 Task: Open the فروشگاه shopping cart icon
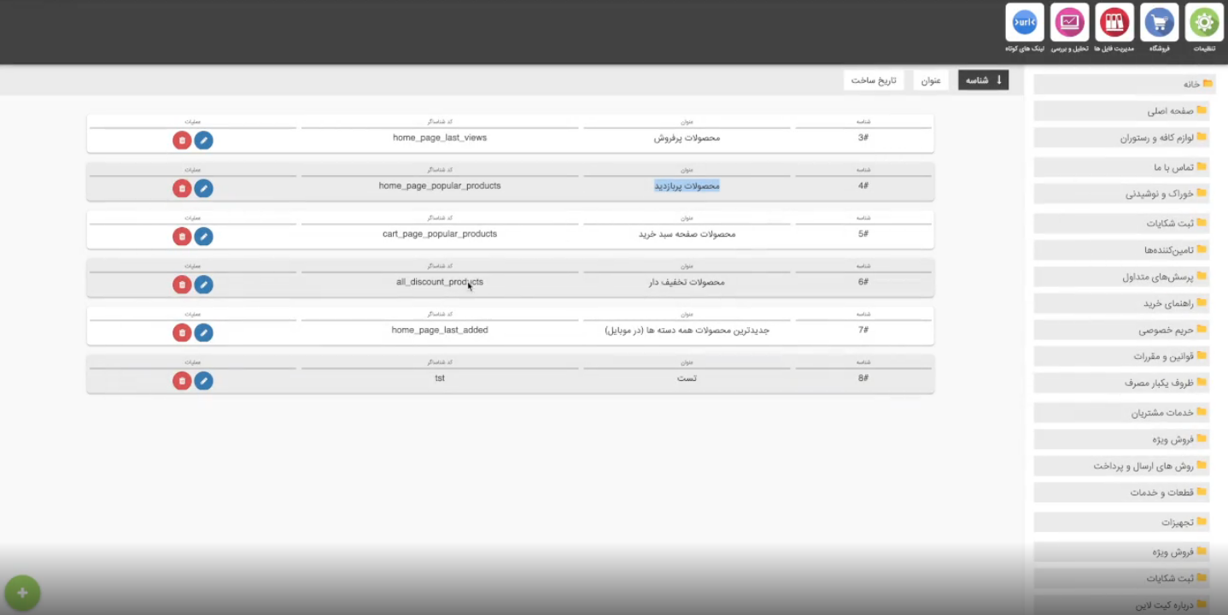tap(1159, 22)
